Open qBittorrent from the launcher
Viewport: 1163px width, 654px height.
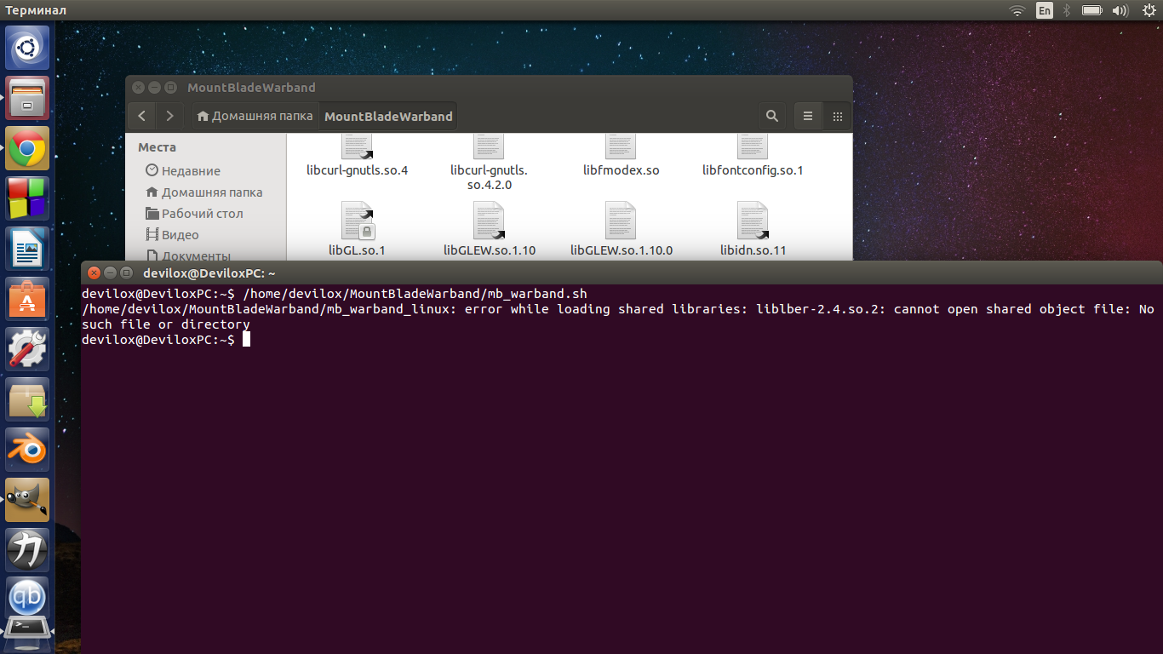27,599
